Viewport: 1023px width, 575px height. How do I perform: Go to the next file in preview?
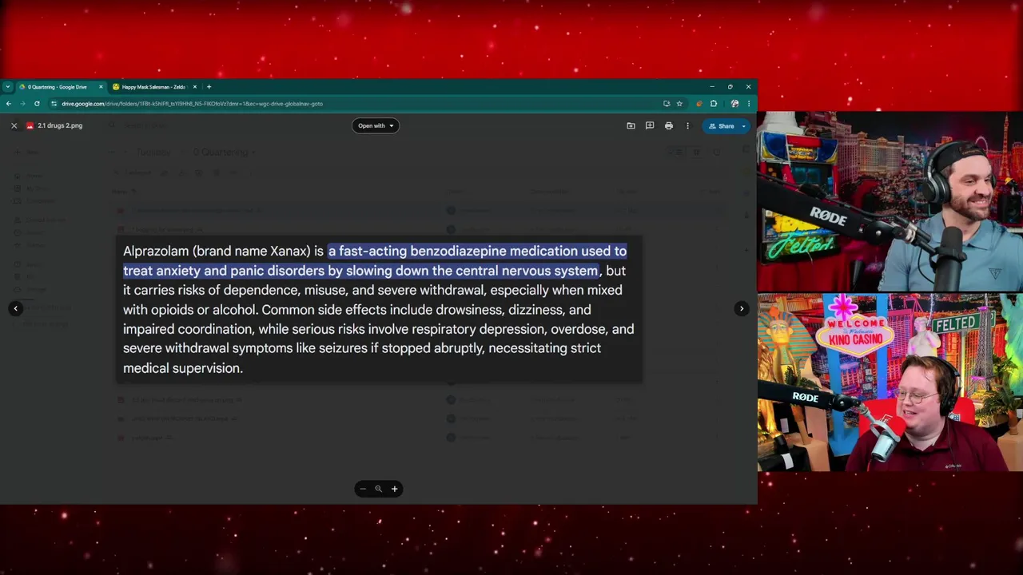click(742, 308)
